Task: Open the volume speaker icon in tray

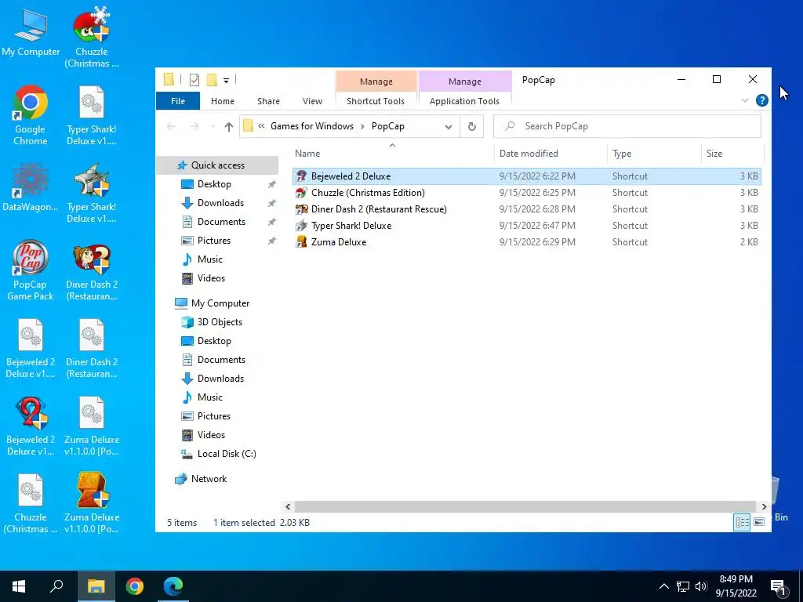Action: [701, 586]
